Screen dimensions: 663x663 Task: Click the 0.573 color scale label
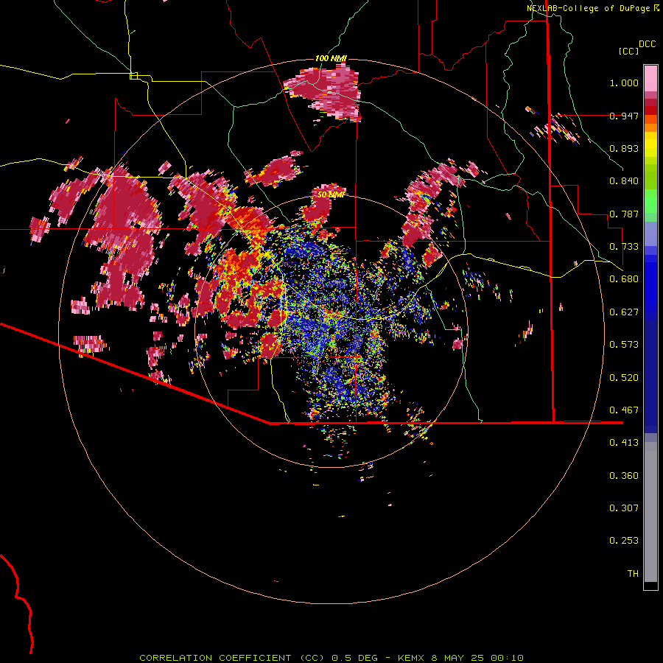coord(624,345)
